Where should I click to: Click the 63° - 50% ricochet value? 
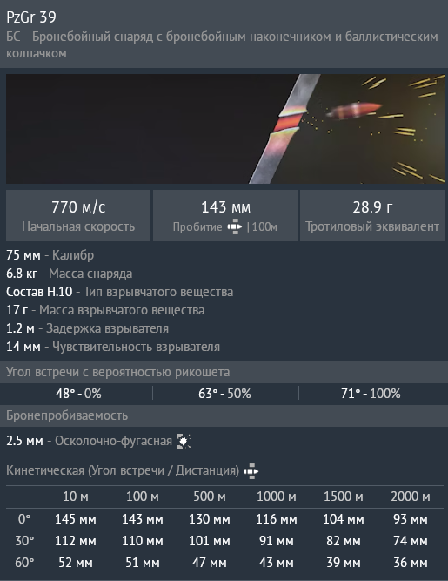[x=224, y=394]
